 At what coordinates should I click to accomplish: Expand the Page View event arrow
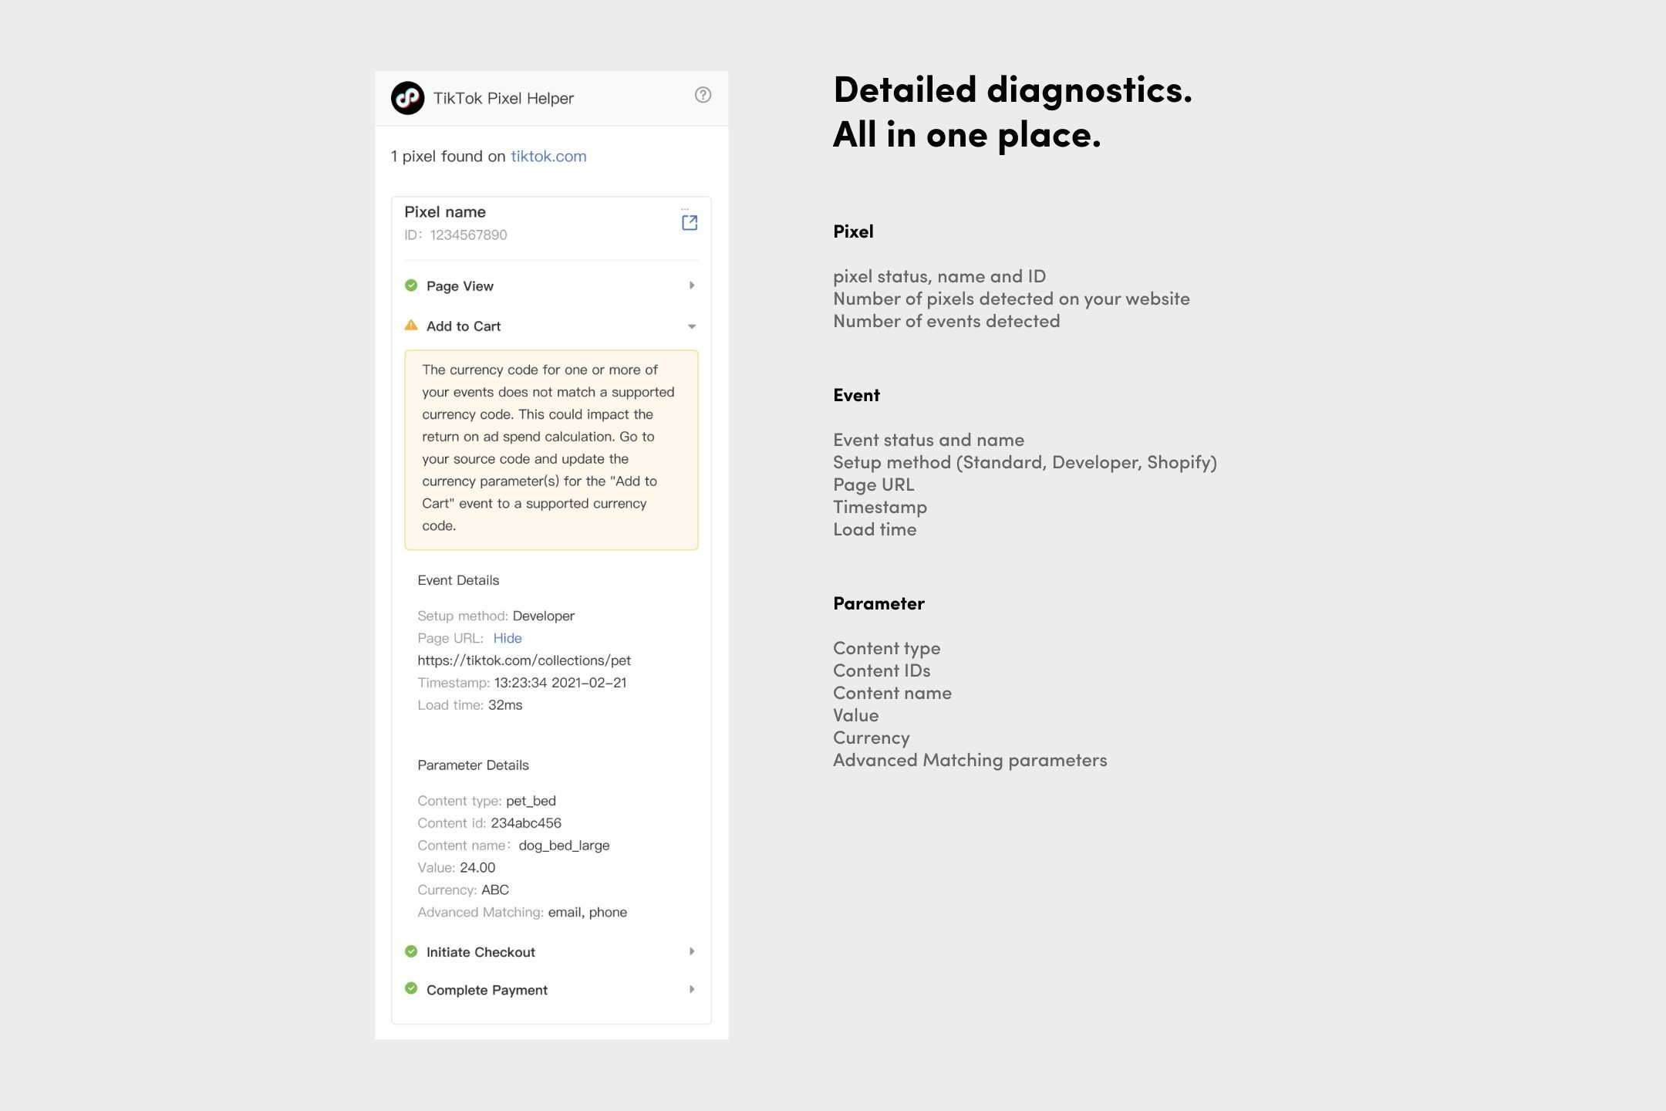click(x=692, y=285)
